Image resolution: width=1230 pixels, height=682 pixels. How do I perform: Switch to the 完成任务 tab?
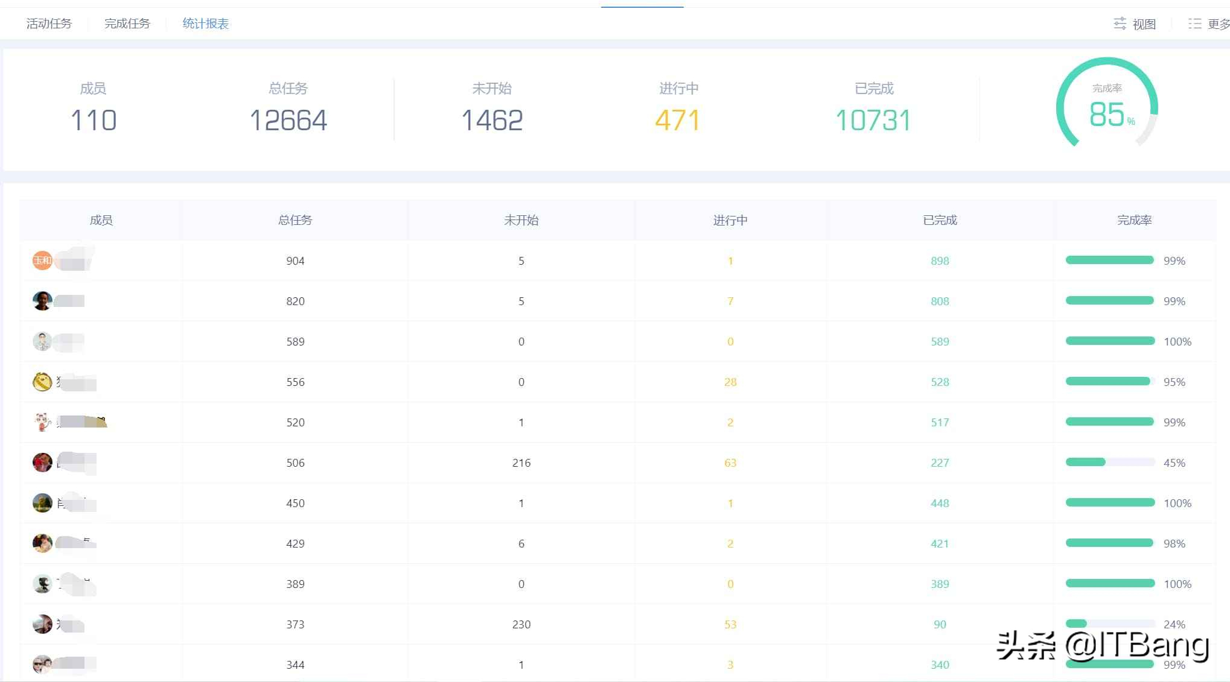pos(127,24)
